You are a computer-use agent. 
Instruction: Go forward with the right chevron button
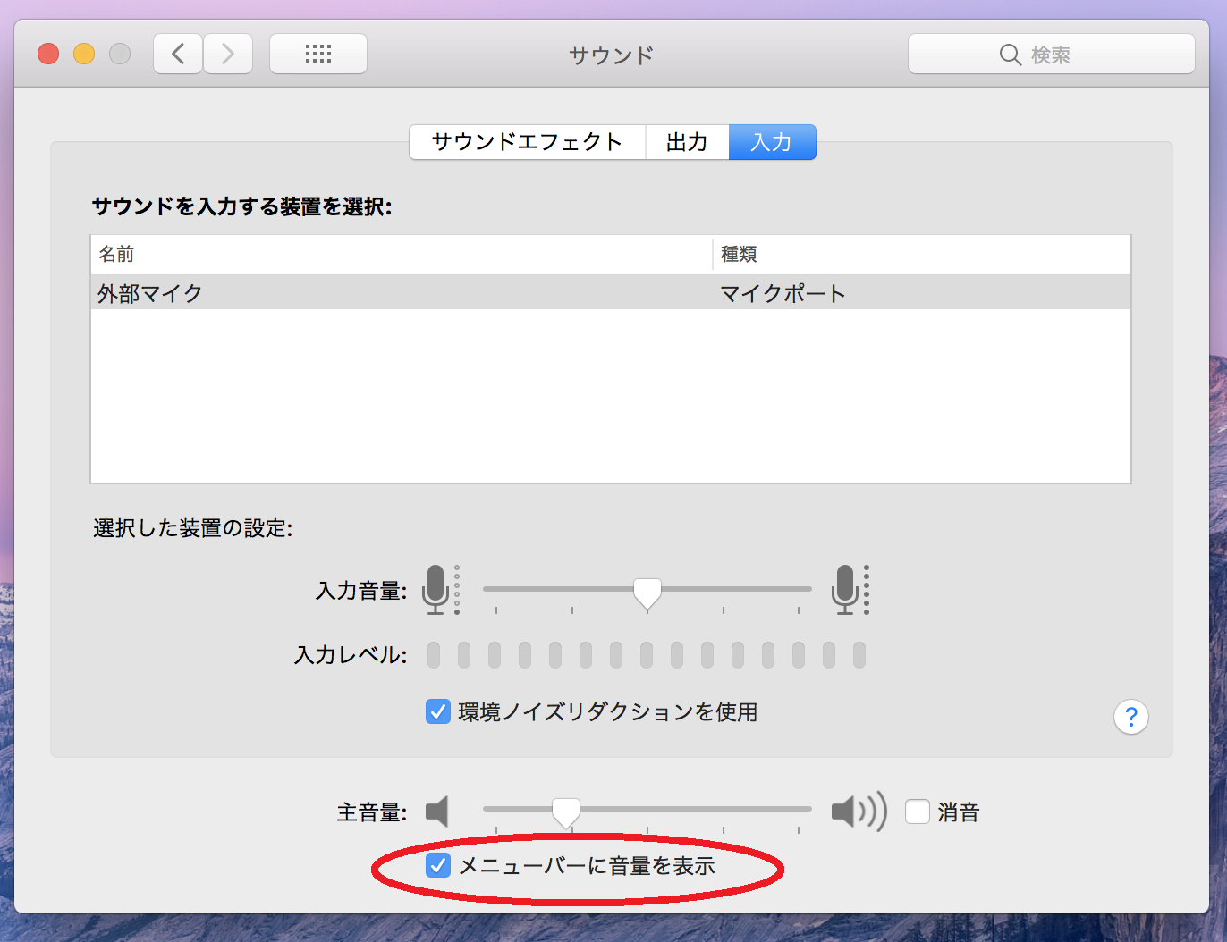pos(228,54)
